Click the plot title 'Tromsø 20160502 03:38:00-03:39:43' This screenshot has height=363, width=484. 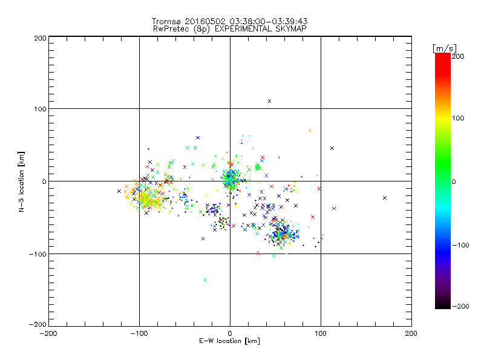[x=229, y=21]
